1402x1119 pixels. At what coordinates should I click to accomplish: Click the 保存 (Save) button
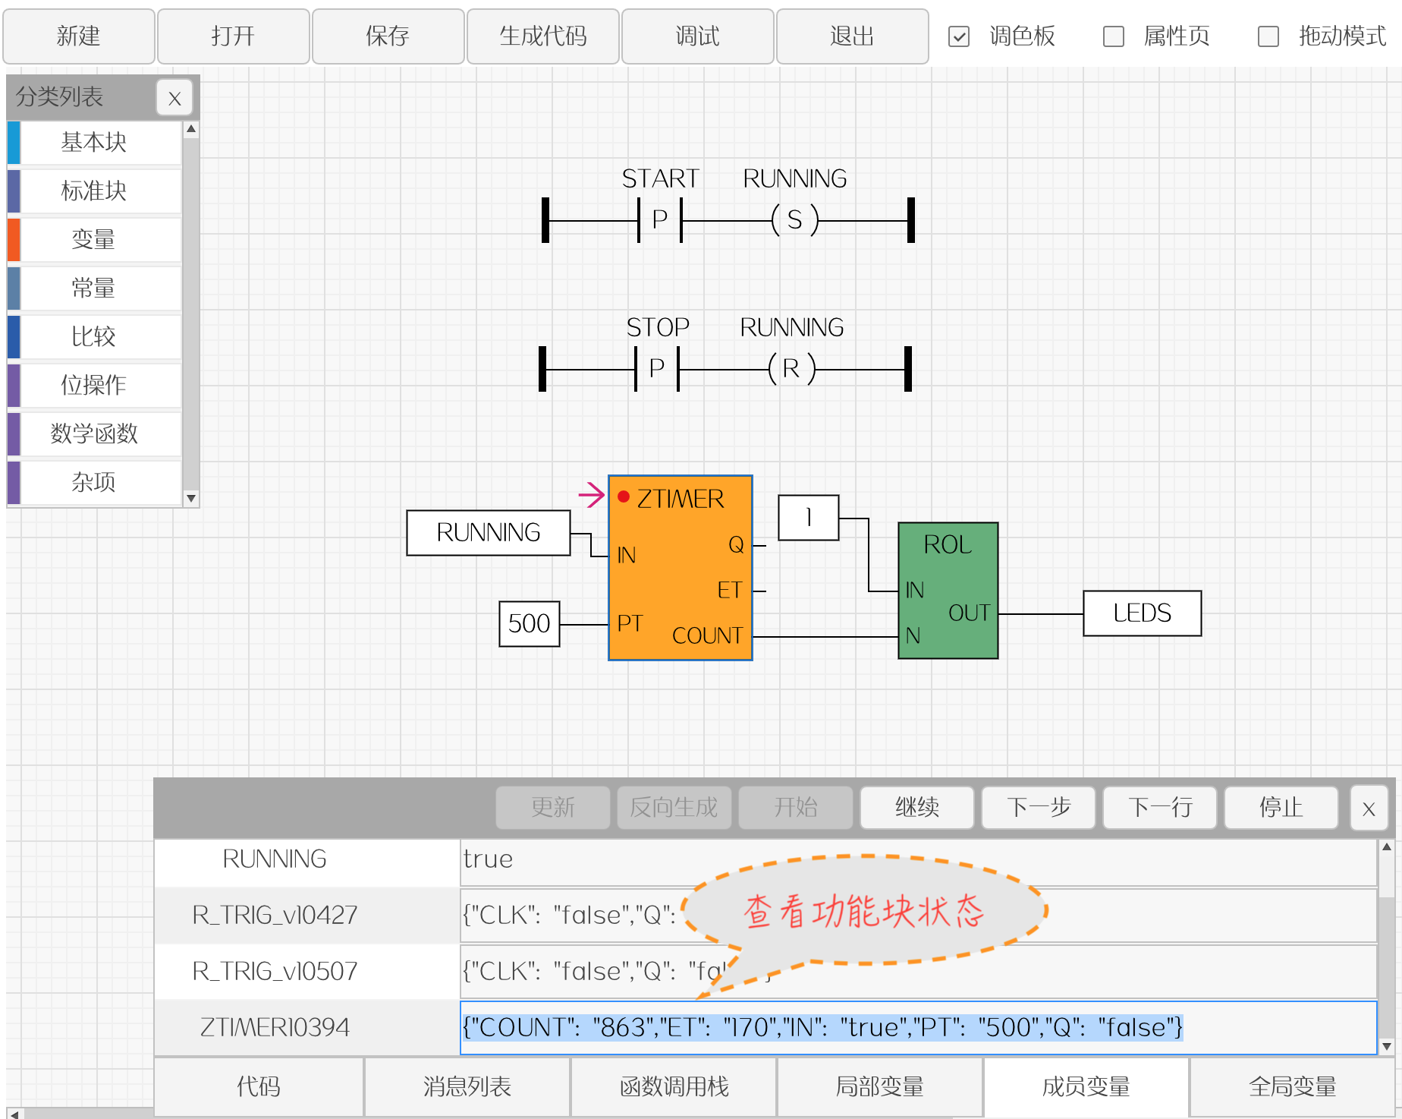pyautogui.click(x=388, y=36)
